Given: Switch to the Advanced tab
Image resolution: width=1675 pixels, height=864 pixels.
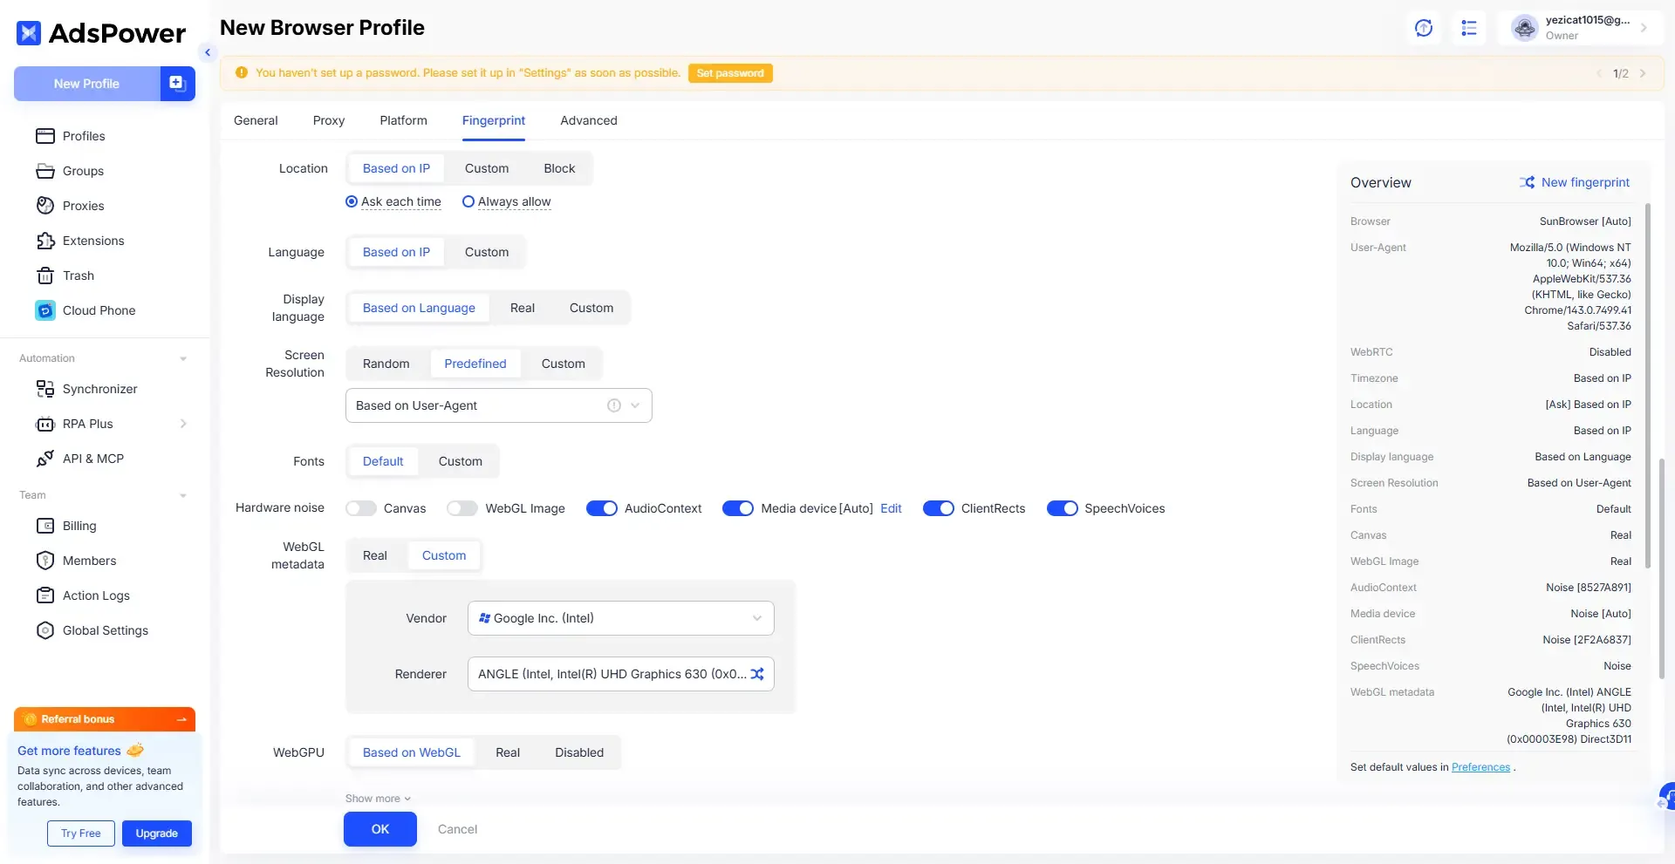Looking at the screenshot, I should tap(589, 120).
